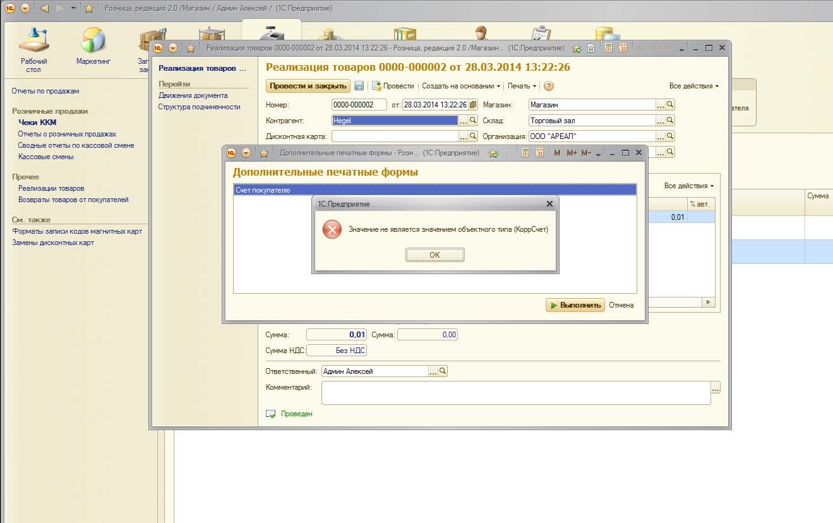Screen dimensions: 833x523
Task: Add Реализация товаров to favorites via the star-plus icon
Action: 577,48
